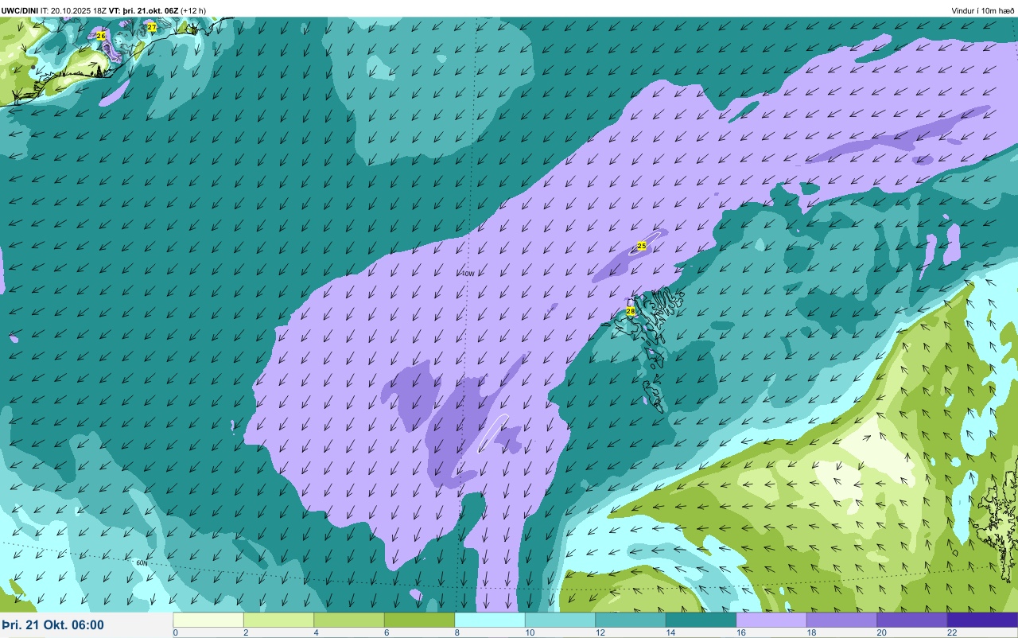Select the darkest purple swatch above 22
Image resolution: width=1018 pixels, height=638 pixels.
point(982,620)
